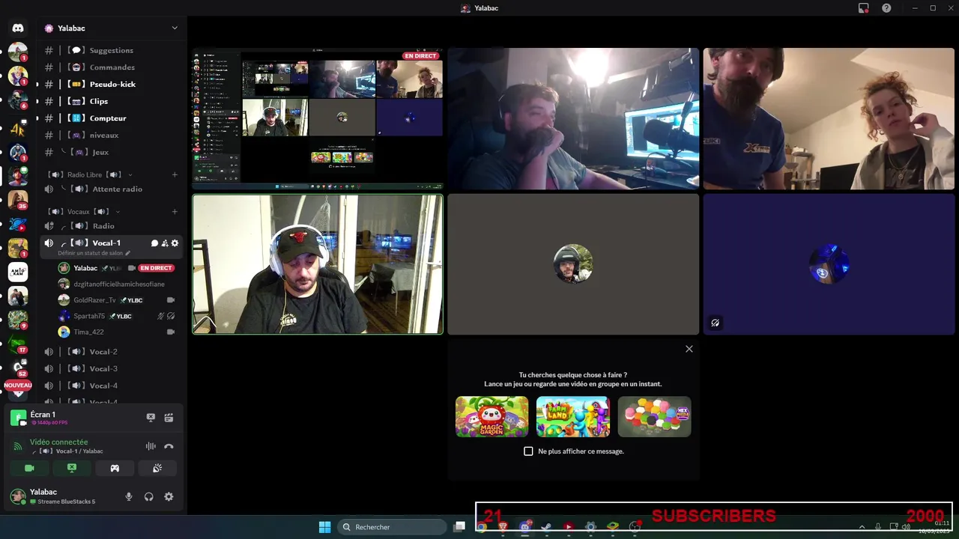Open Steam from the taskbar

pyautogui.click(x=546, y=527)
